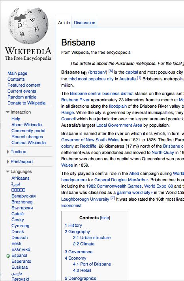The height and width of the screenshot is (281, 184).
Task: Go to the Main page
Action: point(17,73)
